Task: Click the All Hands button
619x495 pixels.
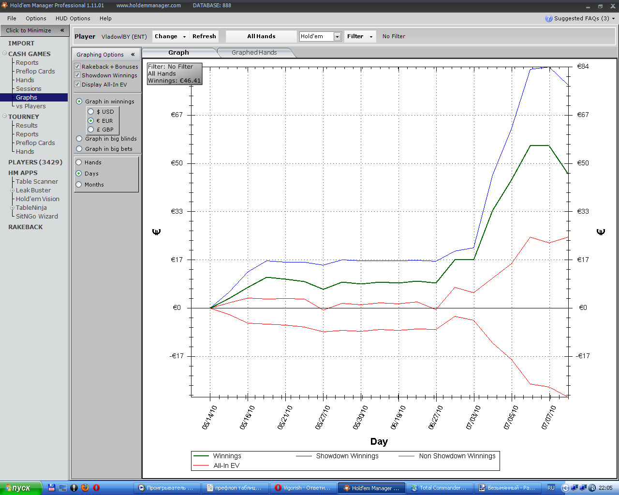Action: [261, 36]
